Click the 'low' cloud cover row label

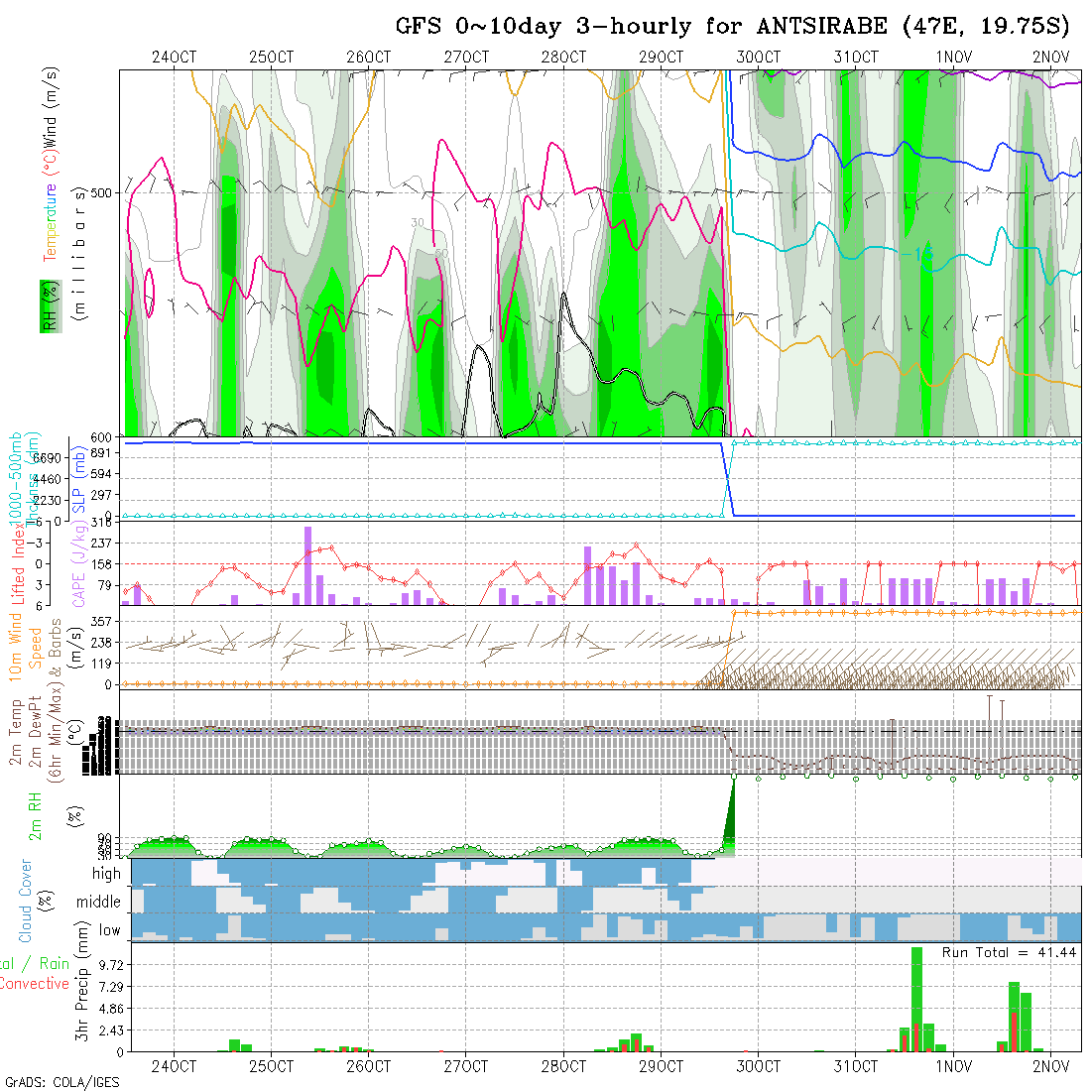(x=109, y=930)
